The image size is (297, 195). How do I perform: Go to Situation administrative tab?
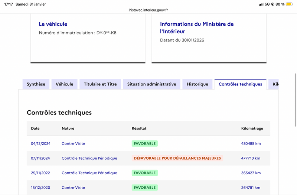151,84
